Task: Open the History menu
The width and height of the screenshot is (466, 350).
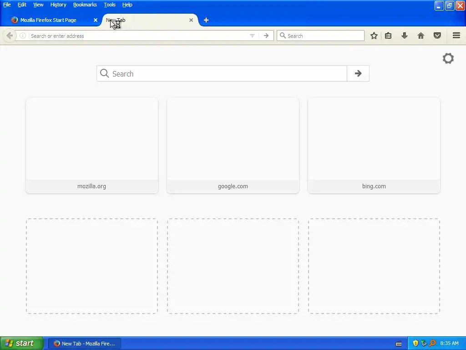Action: (58, 5)
